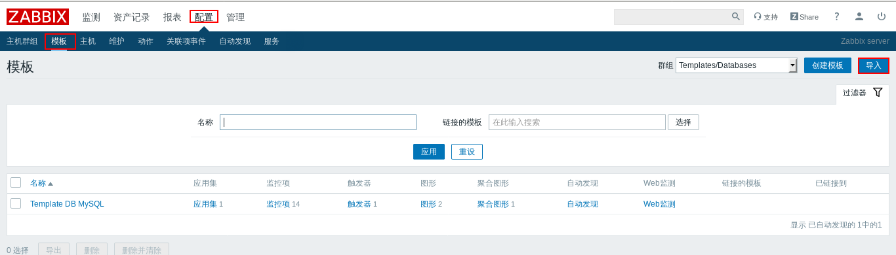896x255 pixels.
Task: Open 应用集 link for Template DB MySQL
Action: coord(205,204)
